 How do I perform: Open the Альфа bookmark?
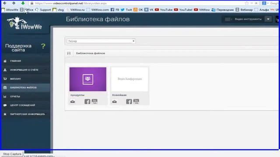[x=262, y=10]
